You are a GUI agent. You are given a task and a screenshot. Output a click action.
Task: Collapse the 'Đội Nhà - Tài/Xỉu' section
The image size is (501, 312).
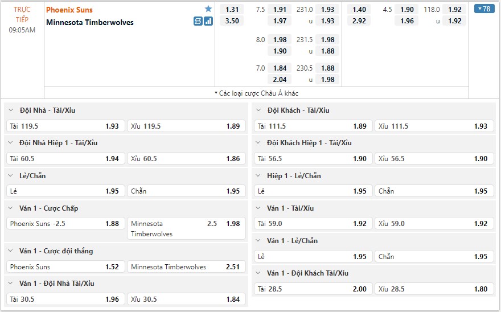(x=11, y=110)
